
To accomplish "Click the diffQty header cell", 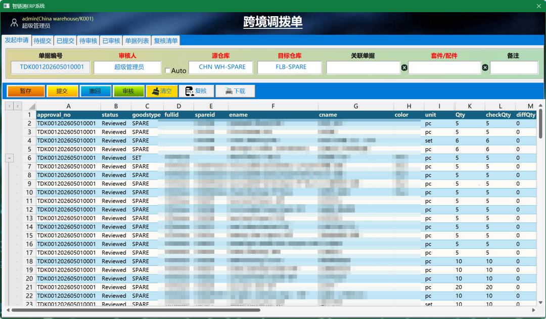I will 525,115.
